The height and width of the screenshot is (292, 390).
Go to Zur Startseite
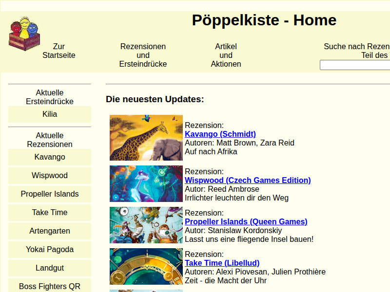pos(58,51)
